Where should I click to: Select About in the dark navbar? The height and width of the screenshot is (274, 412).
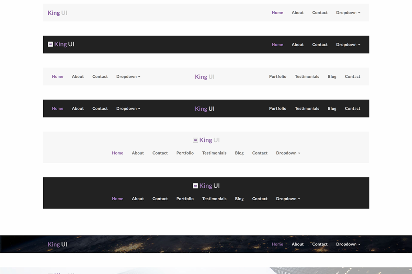coord(297,44)
